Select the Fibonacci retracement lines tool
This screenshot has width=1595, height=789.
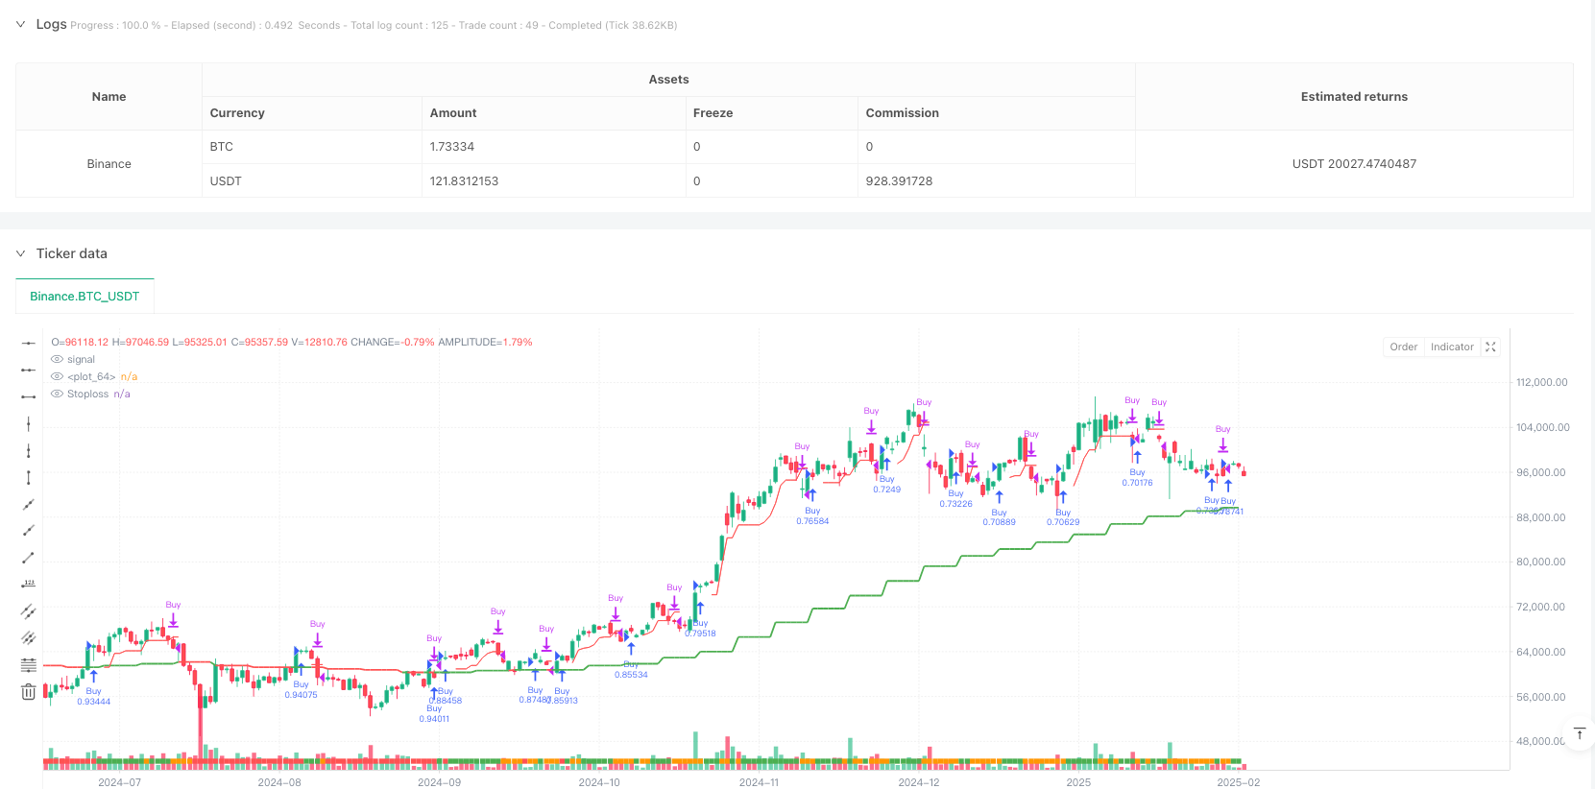pyautogui.click(x=29, y=664)
